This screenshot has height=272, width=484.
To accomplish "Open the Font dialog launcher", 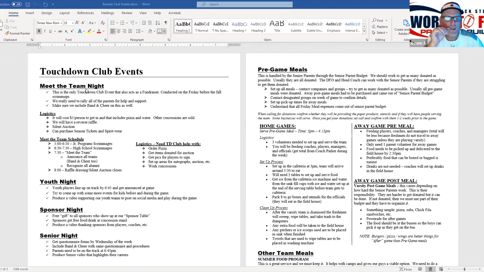I will point(106,40).
